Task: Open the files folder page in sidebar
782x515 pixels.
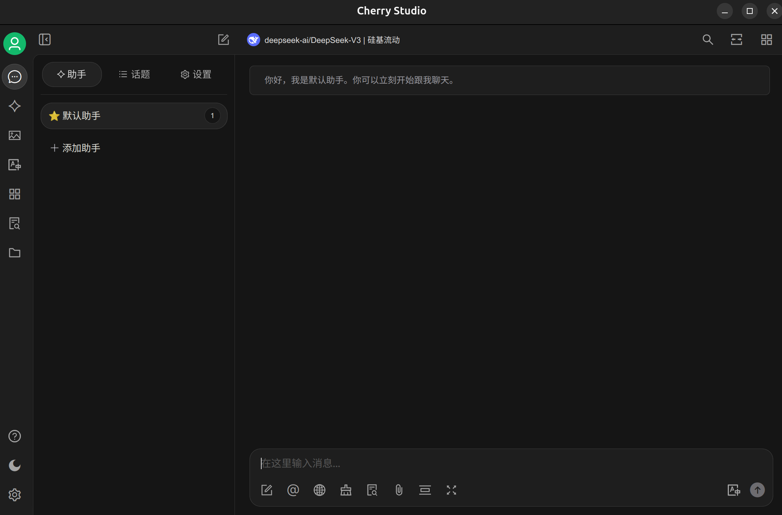Action: tap(15, 253)
